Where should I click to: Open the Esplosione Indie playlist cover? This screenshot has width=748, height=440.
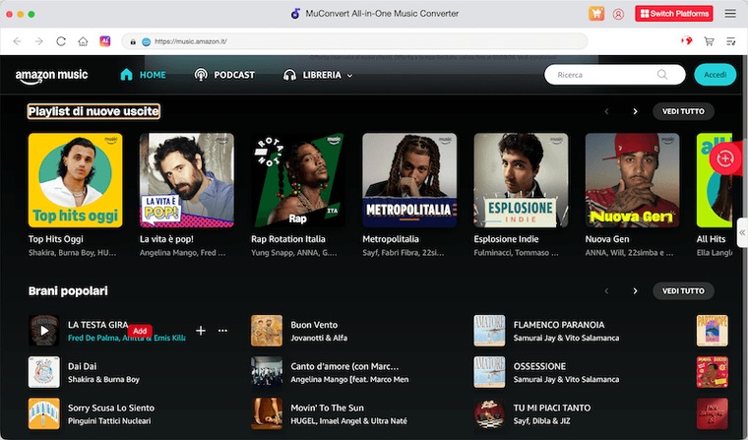coord(521,180)
